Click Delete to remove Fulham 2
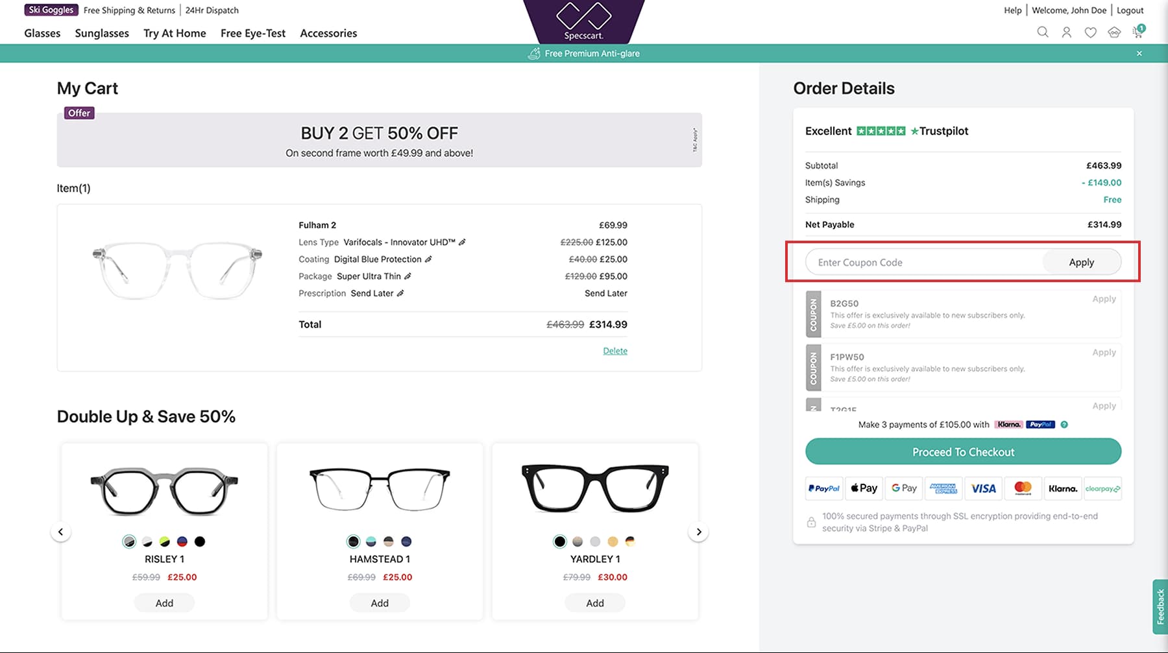The height and width of the screenshot is (653, 1168). point(614,350)
